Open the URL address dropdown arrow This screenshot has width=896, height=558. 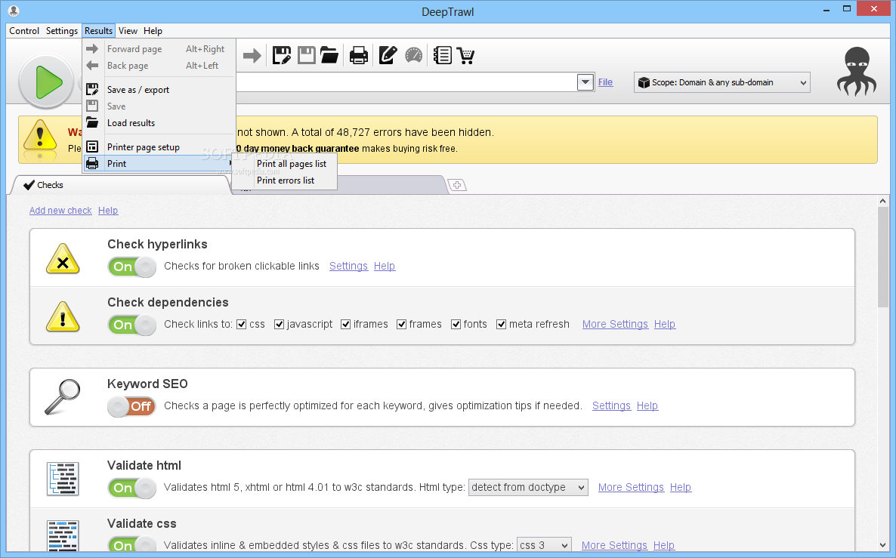585,82
